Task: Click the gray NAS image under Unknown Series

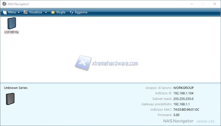Action: [x=10, y=99]
